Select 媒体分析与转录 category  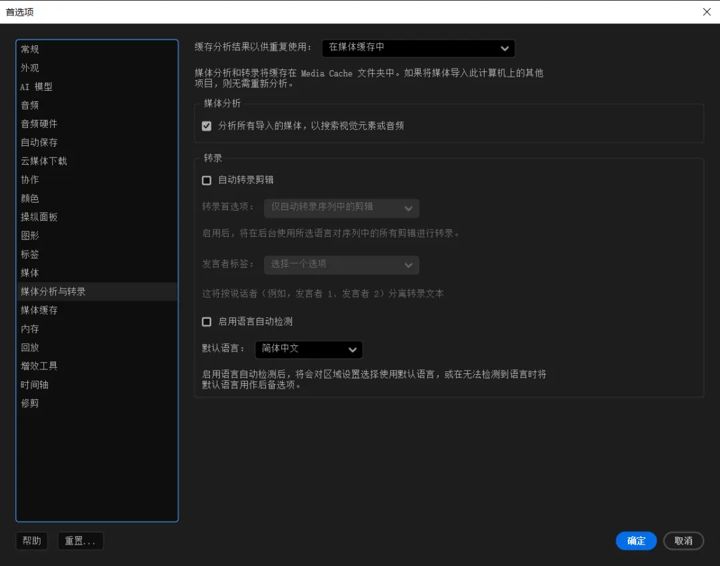pos(97,291)
